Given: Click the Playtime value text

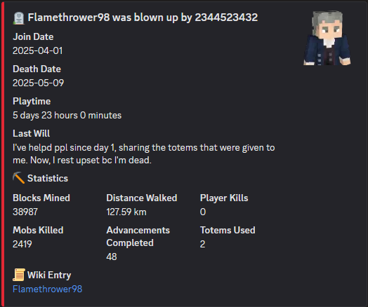Looking at the screenshot, I should (67, 115).
